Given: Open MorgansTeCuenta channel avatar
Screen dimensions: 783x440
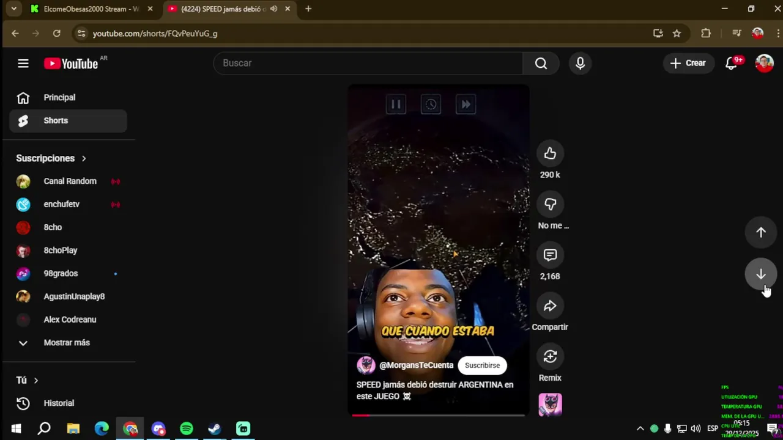Looking at the screenshot, I should click(x=366, y=365).
